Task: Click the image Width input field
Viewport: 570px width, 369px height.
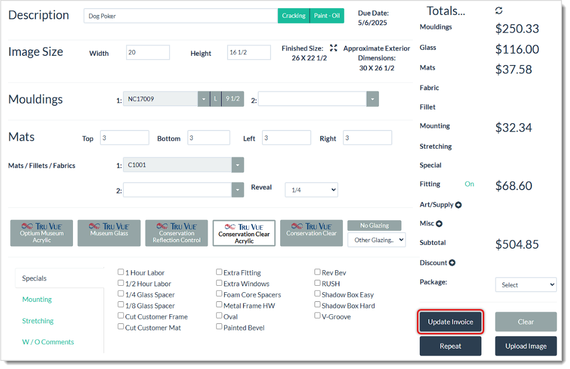Action: click(x=148, y=52)
